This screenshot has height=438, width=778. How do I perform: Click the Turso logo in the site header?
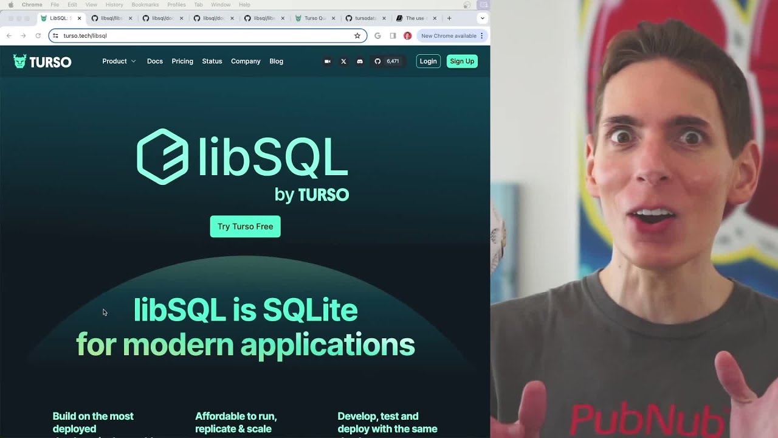pyautogui.click(x=42, y=61)
